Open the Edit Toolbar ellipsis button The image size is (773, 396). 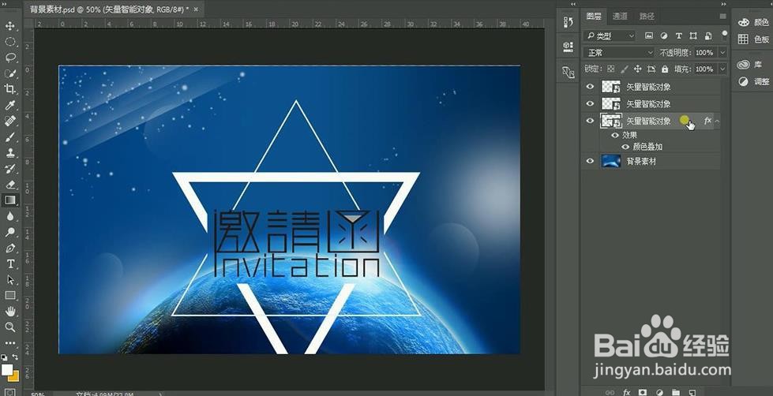(x=9, y=343)
